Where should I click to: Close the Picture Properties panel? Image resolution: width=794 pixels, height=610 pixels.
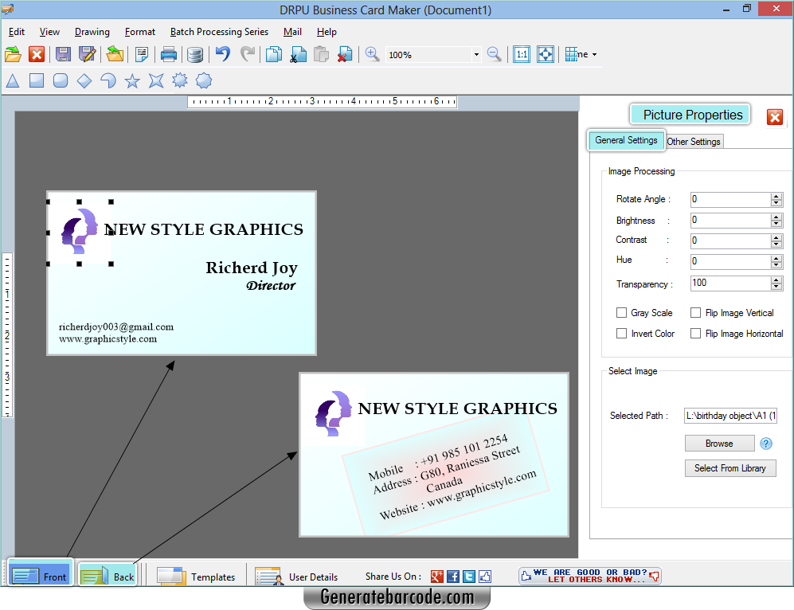775,117
